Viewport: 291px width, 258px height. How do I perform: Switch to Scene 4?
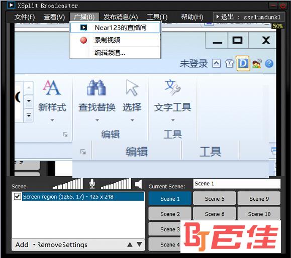(165, 244)
